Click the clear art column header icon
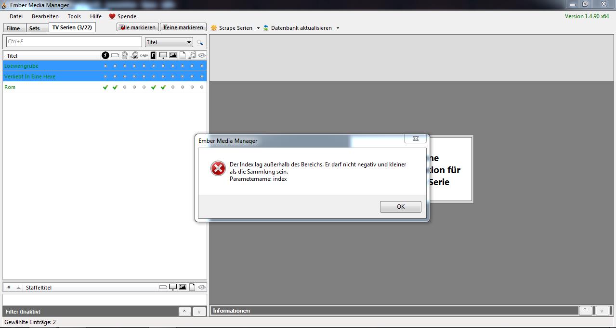 (x=134, y=55)
